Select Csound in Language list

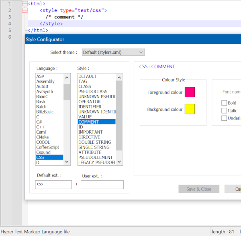[x=49, y=153]
